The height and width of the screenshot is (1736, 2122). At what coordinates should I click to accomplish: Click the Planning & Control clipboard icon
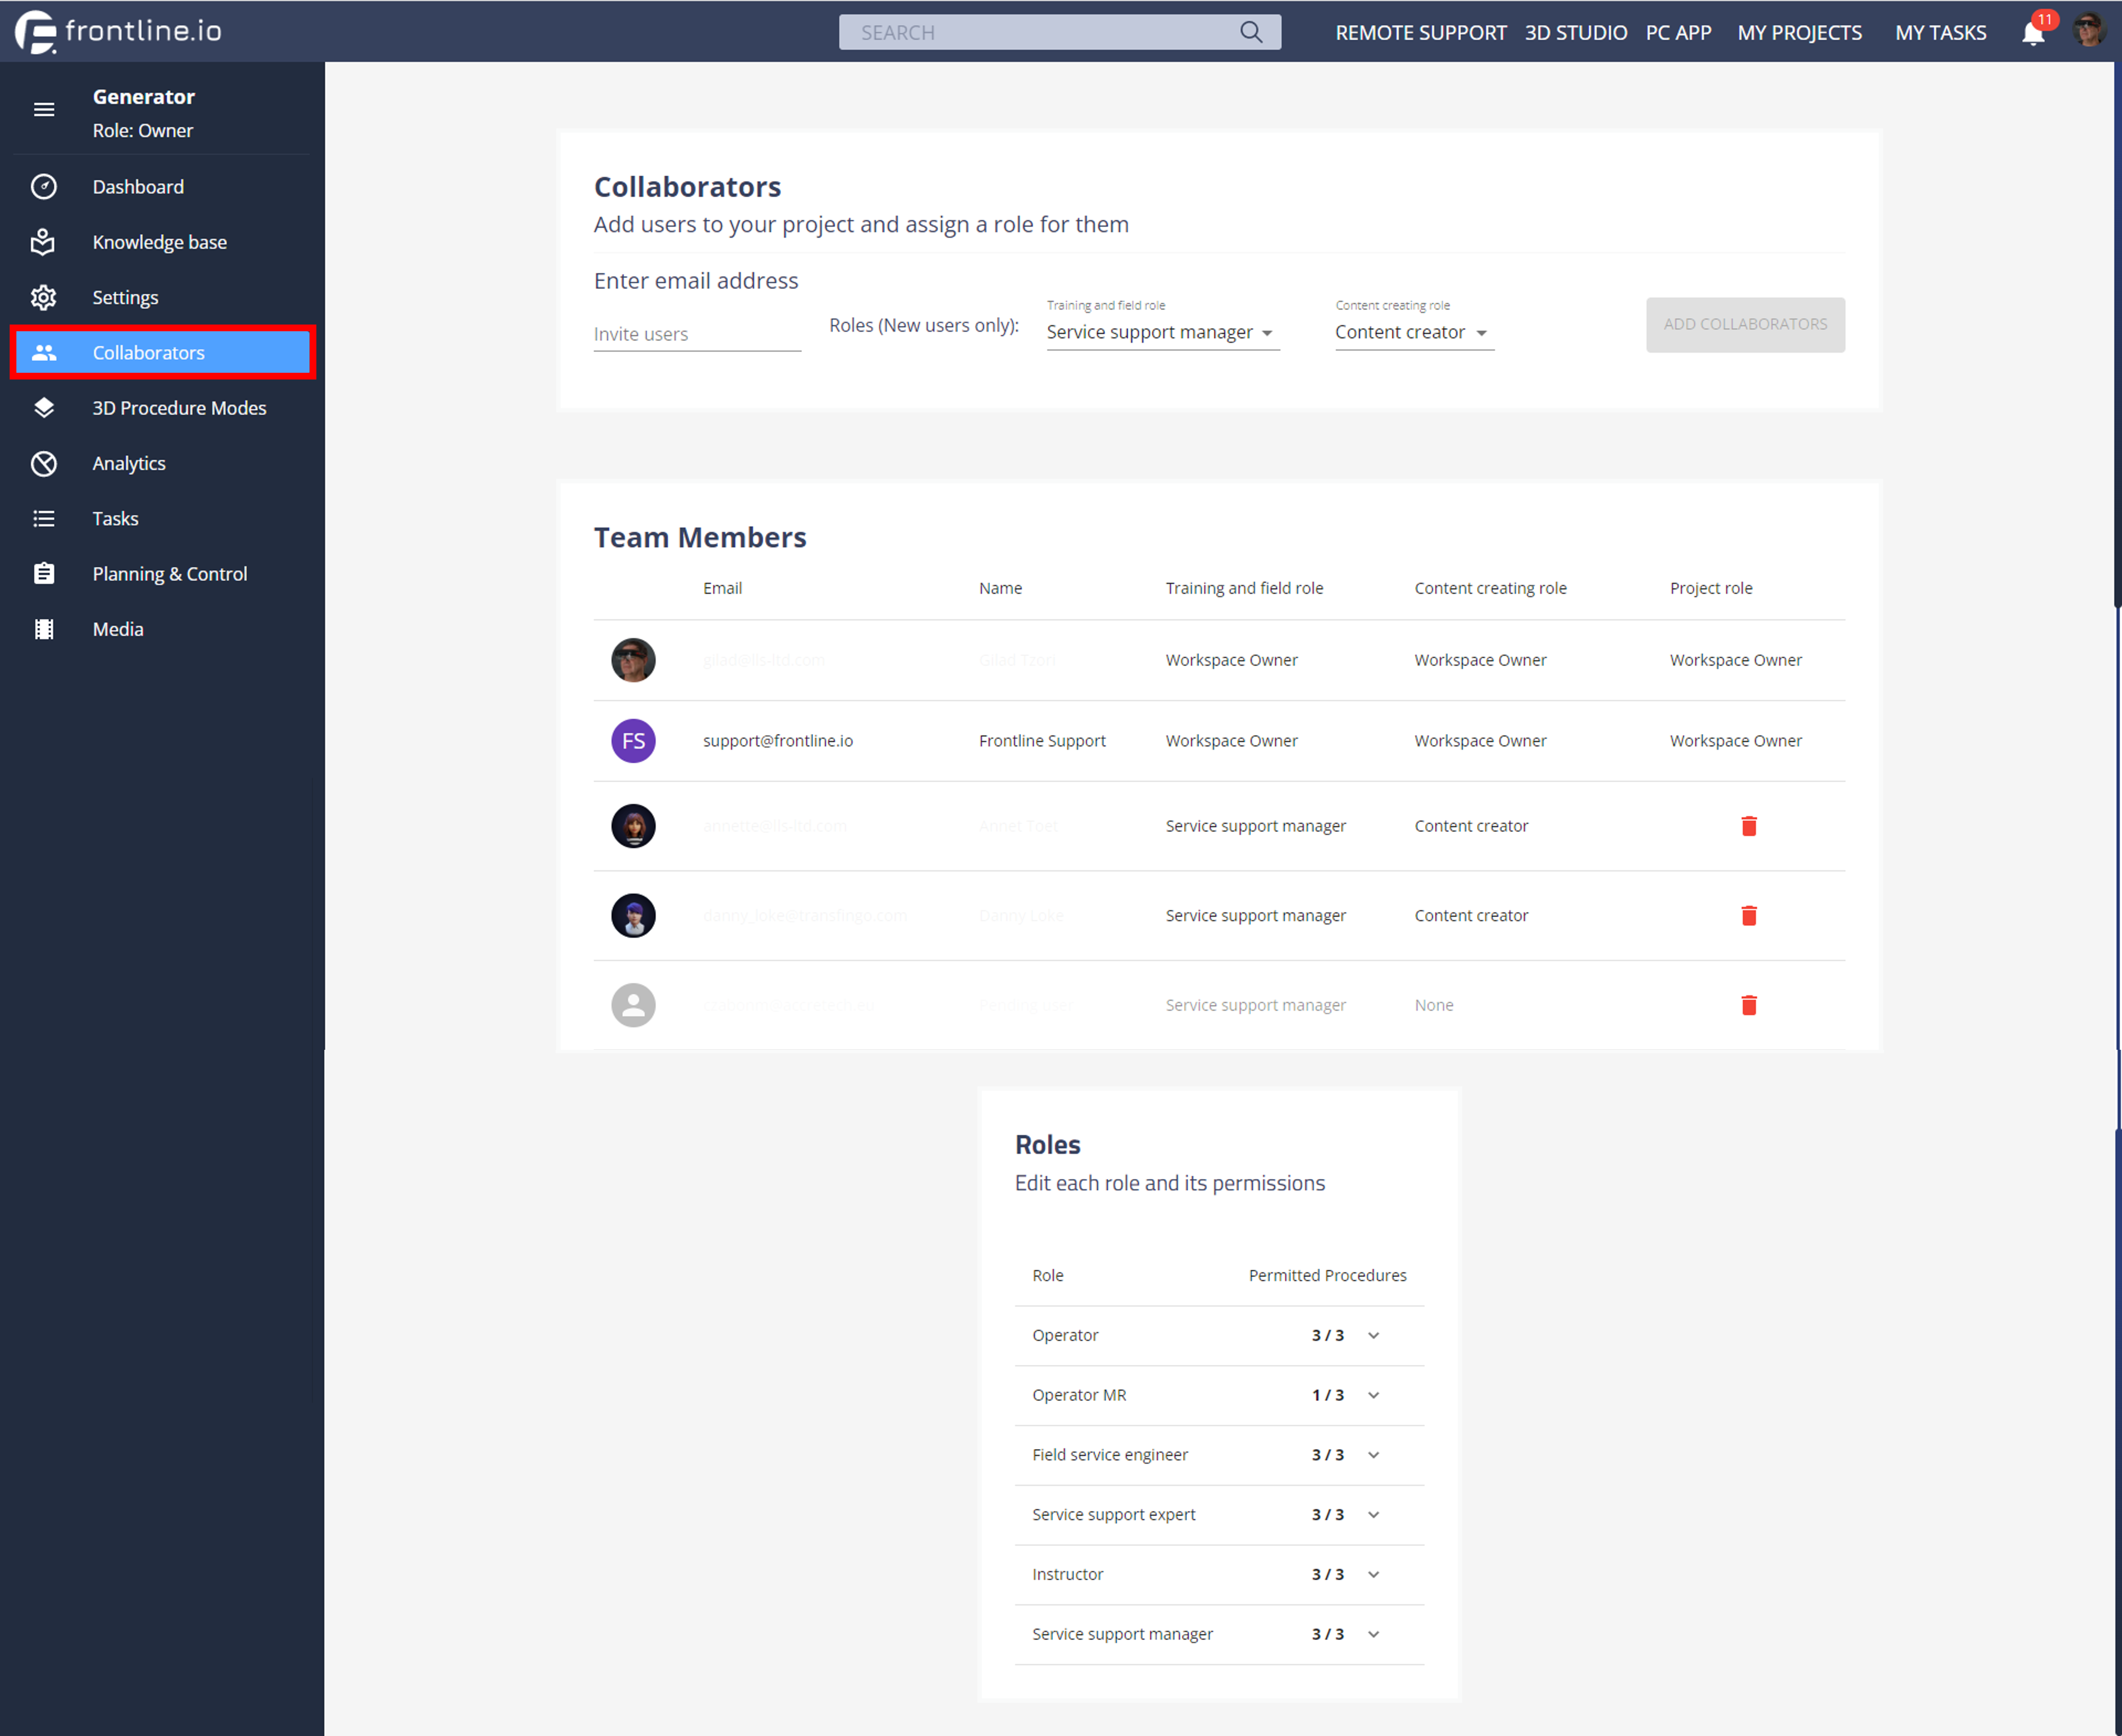pyautogui.click(x=44, y=574)
